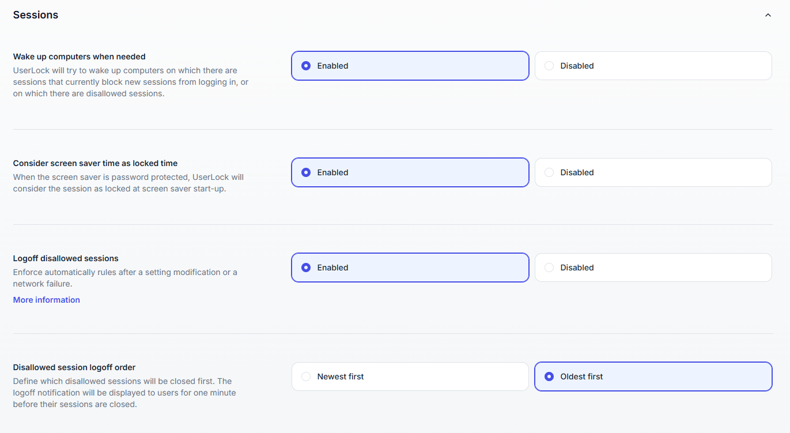Disable Wake up computers when needed
790x433 pixels.
(x=653, y=66)
